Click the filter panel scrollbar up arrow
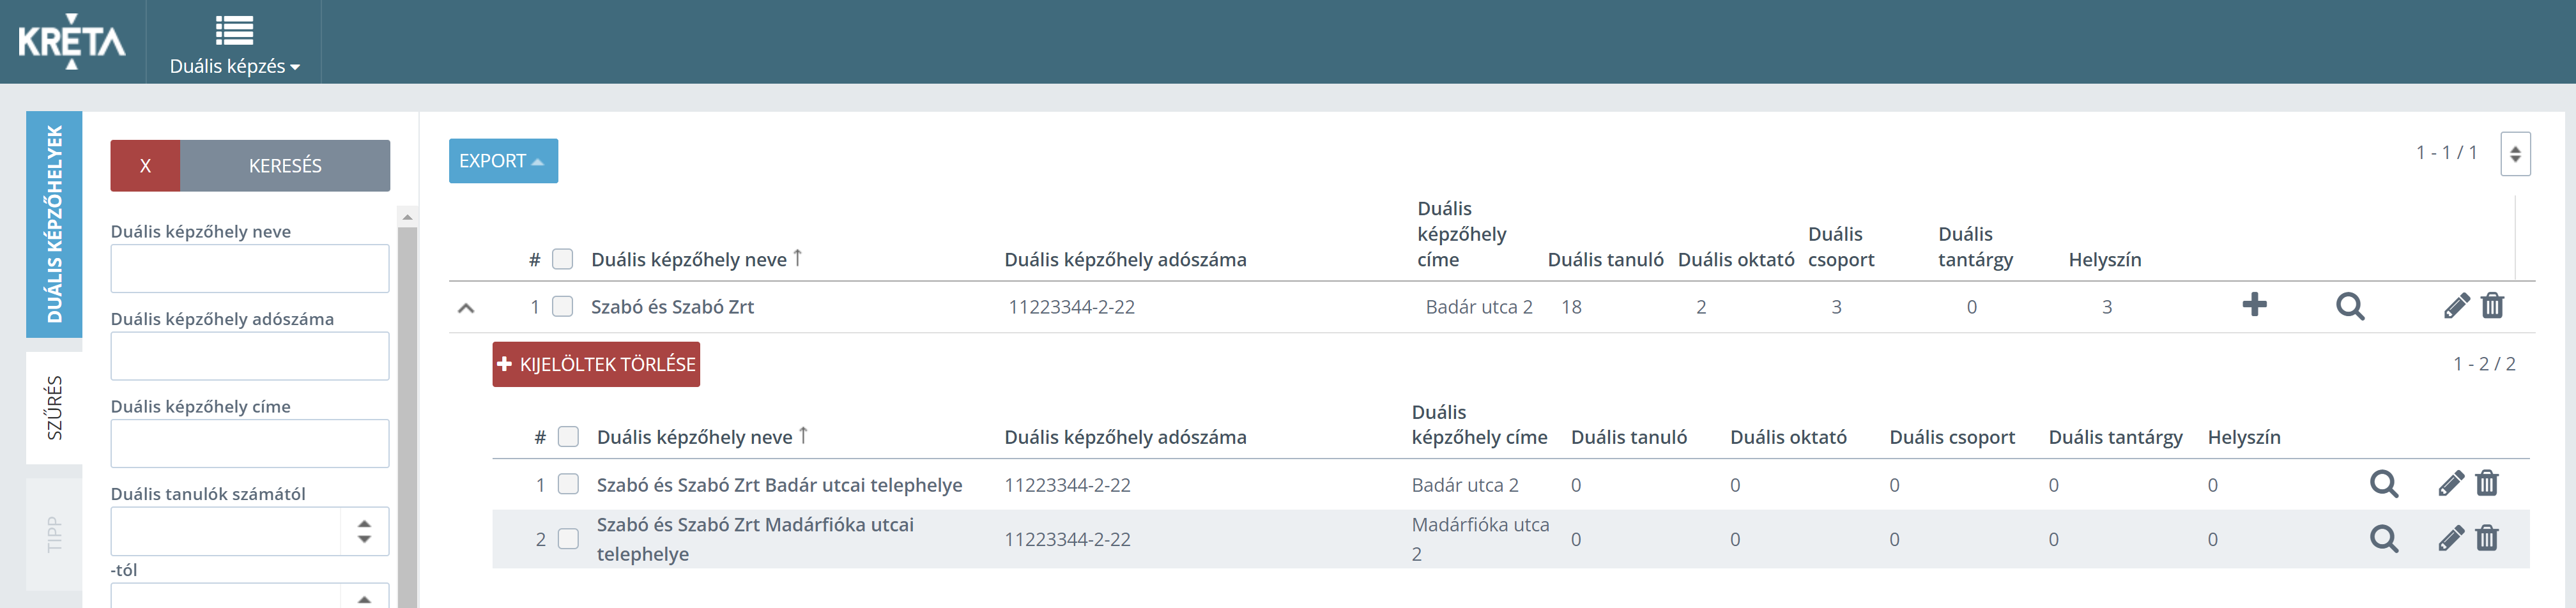The height and width of the screenshot is (608, 2576). coord(407,217)
